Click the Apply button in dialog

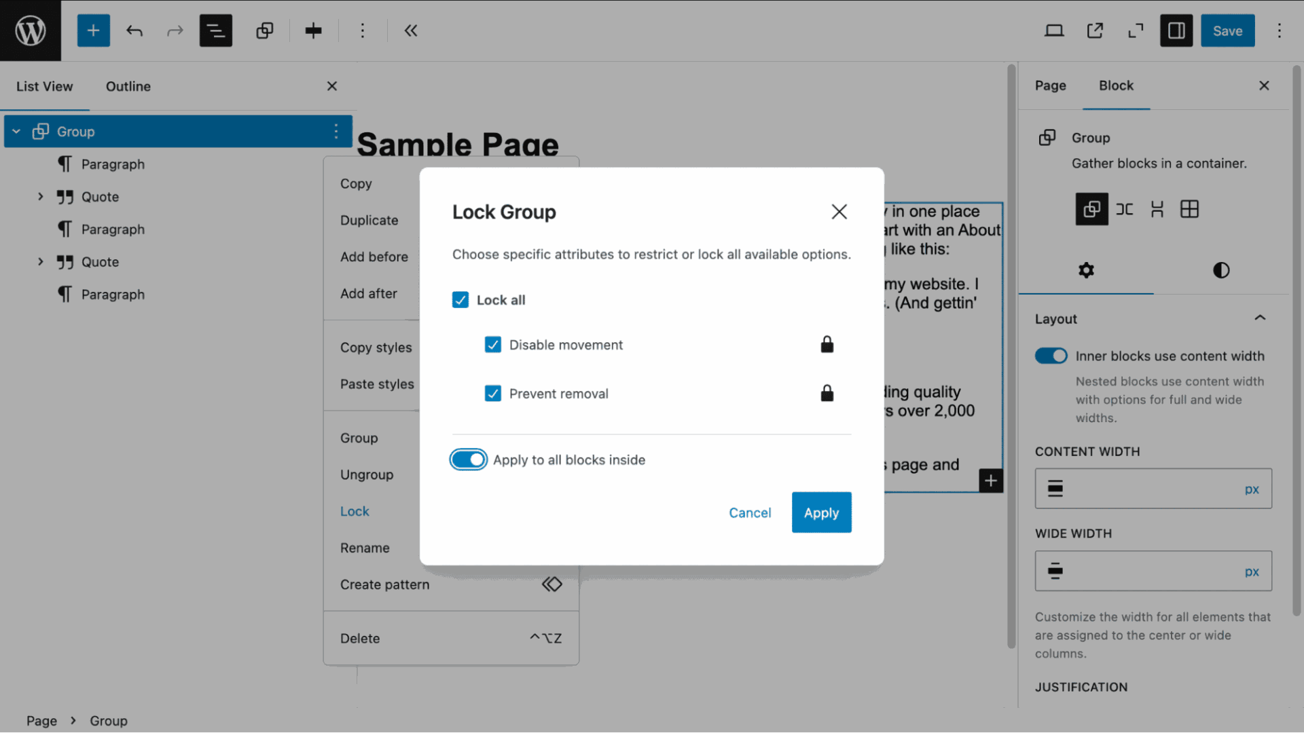coord(821,512)
